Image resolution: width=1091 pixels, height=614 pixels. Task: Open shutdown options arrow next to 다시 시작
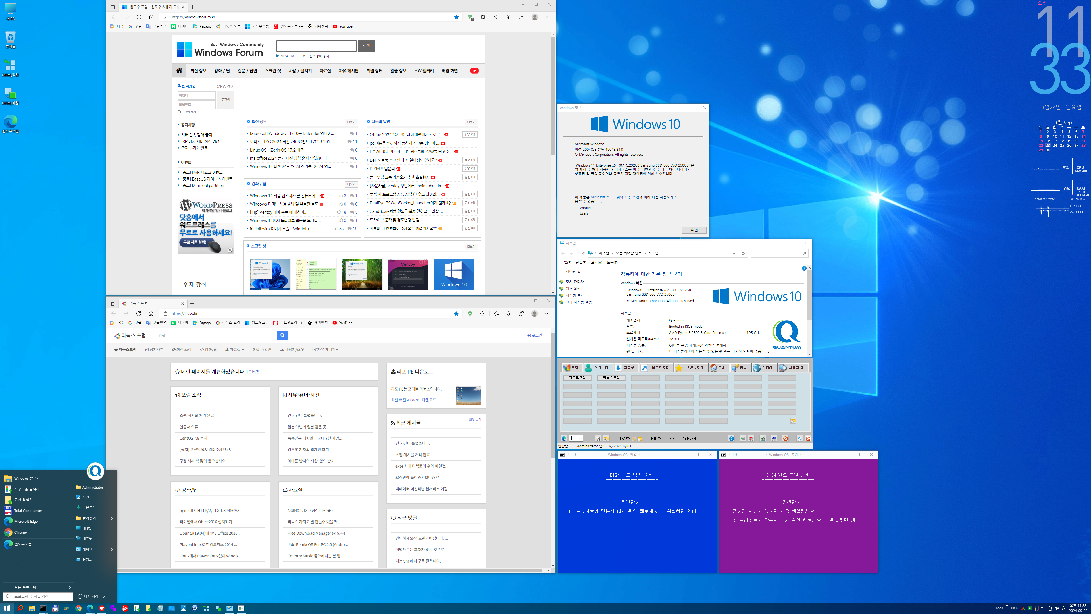point(103,596)
